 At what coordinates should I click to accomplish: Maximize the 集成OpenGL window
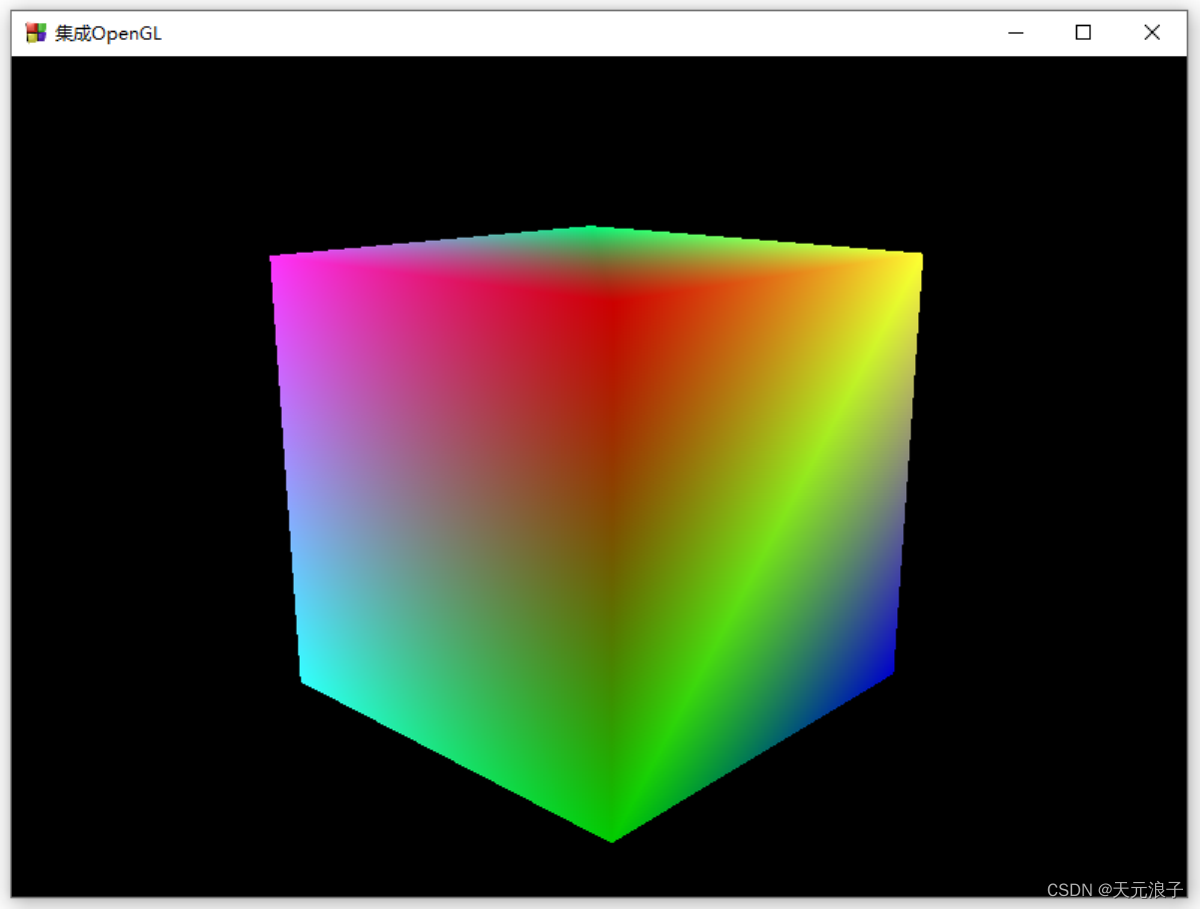point(1083,33)
